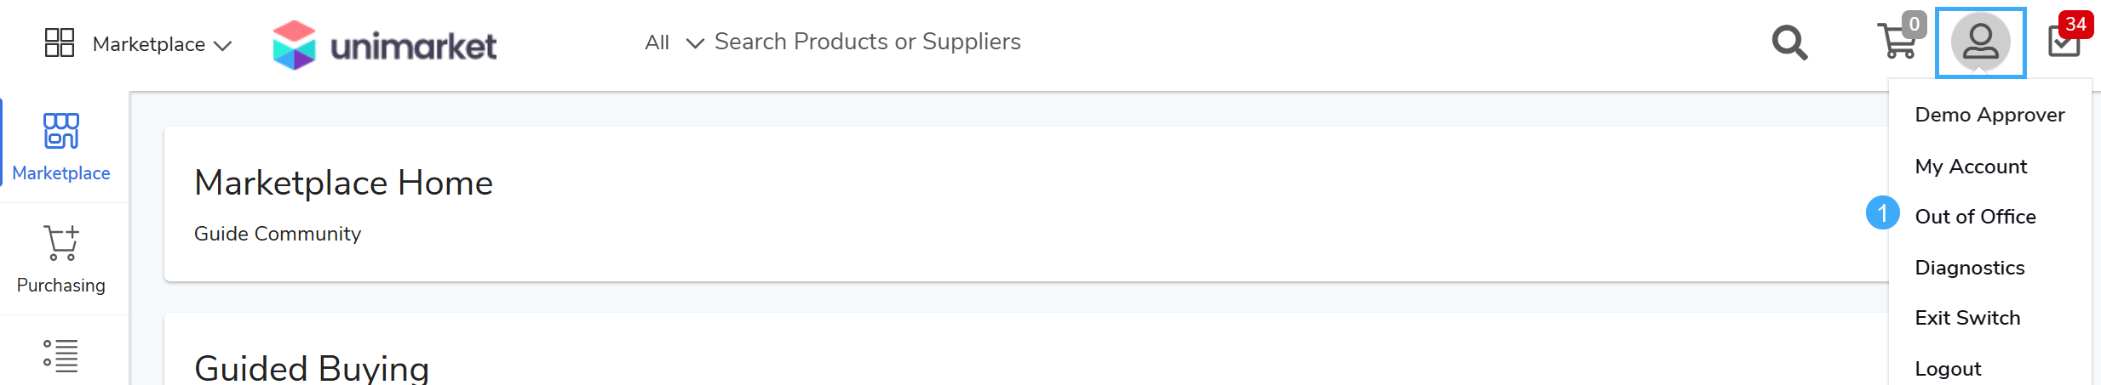Expand the Marketplace dropdown chevron
The image size is (2101, 385).
223,46
